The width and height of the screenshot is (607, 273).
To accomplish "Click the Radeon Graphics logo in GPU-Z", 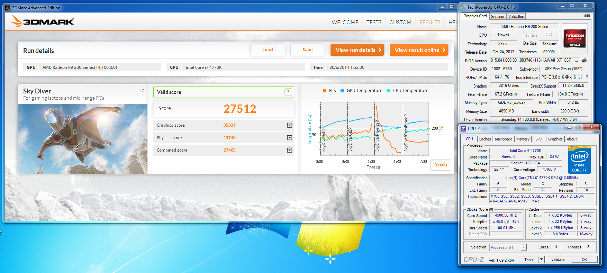I will pos(575,39).
